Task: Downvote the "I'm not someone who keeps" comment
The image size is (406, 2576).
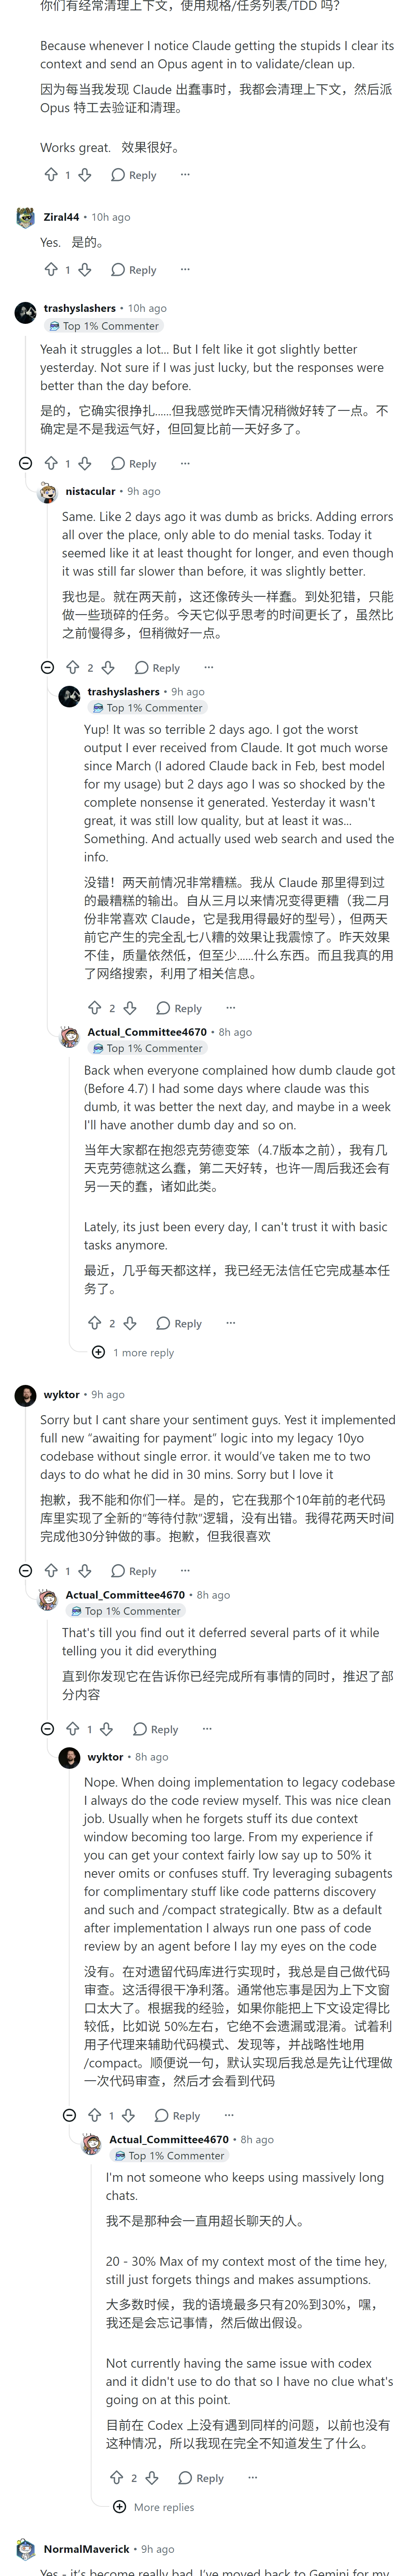Action: coord(152,2478)
